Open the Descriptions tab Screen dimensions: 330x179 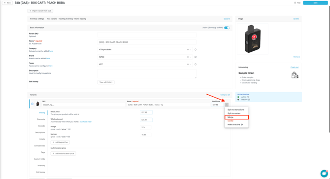40,133
